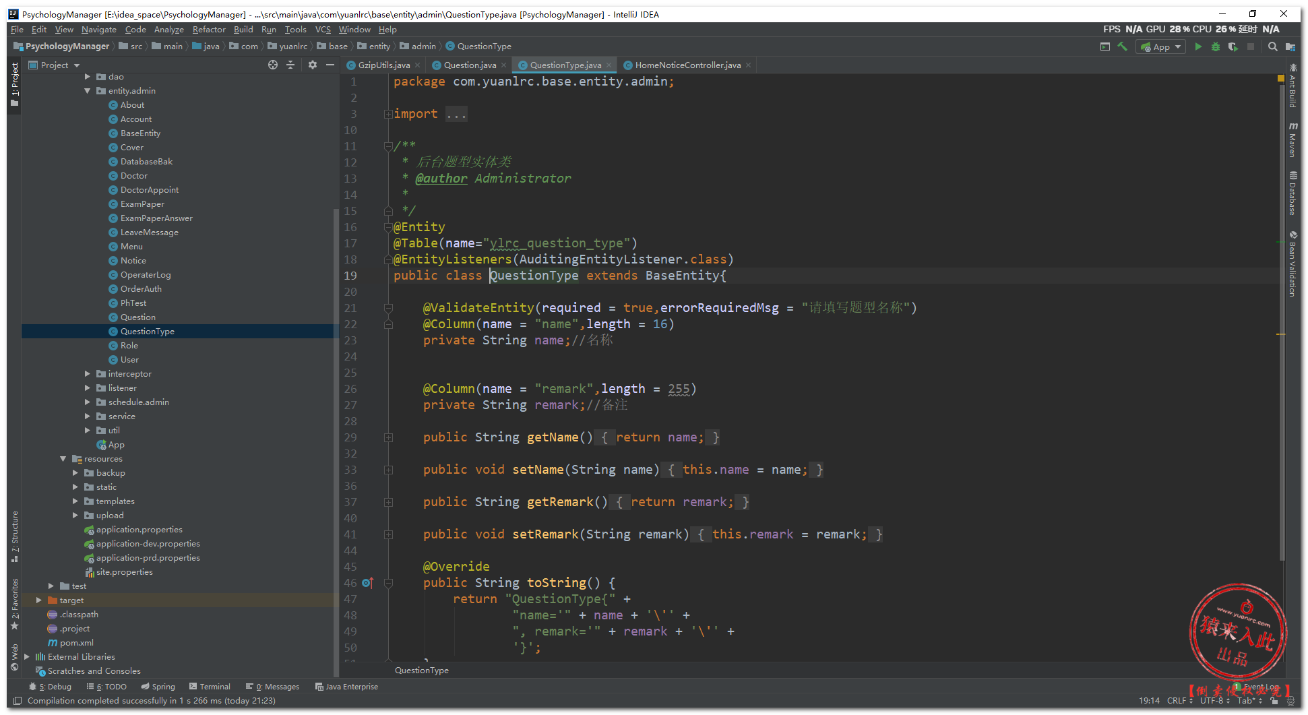Click the UTF-8 encoding setting
This screenshot has height=715, width=1308.
1214,701
